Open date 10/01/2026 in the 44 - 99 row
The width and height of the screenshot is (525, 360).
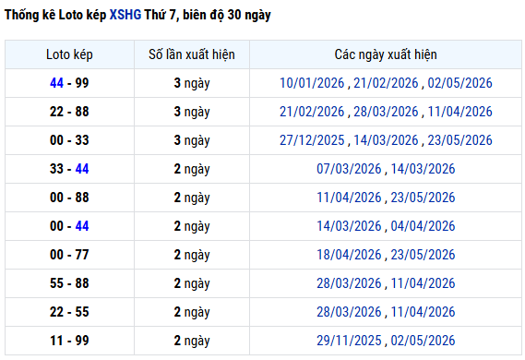pyautogui.click(x=312, y=83)
